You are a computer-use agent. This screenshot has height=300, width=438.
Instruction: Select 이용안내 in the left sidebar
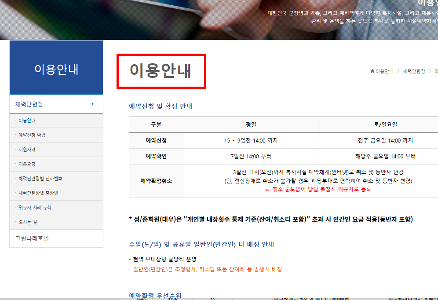pyautogui.click(x=26, y=120)
